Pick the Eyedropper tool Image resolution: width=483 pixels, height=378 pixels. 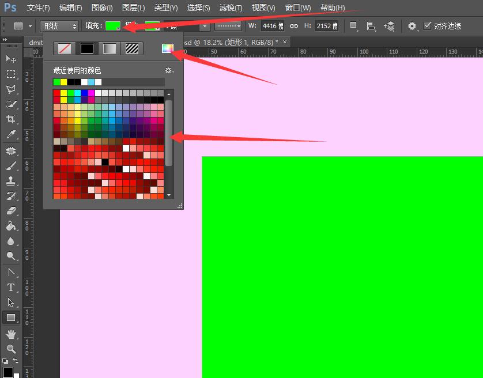pos(10,135)
